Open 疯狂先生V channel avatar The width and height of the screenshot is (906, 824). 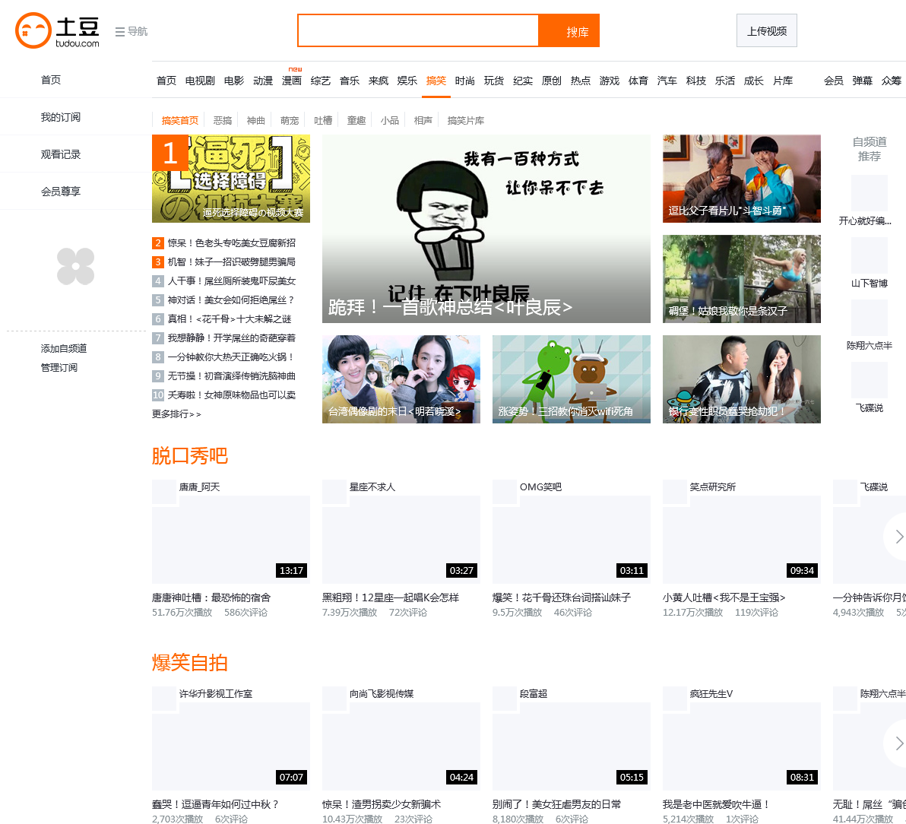pos(675,699)
